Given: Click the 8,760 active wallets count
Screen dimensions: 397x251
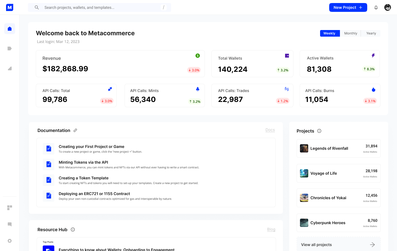Looking at the screenshot, I should coord(372,220).
